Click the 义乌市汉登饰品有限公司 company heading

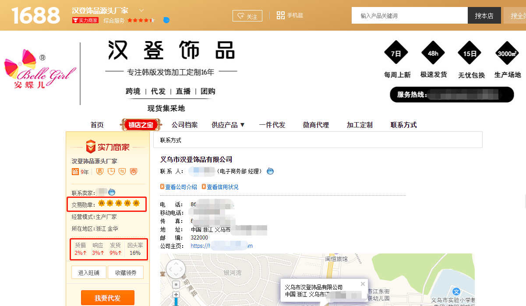196,159
